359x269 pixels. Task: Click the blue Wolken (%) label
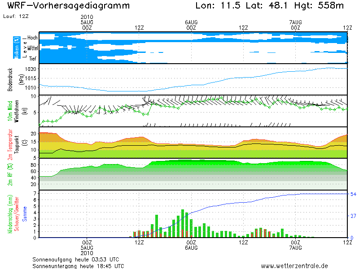tap(16, 47)
